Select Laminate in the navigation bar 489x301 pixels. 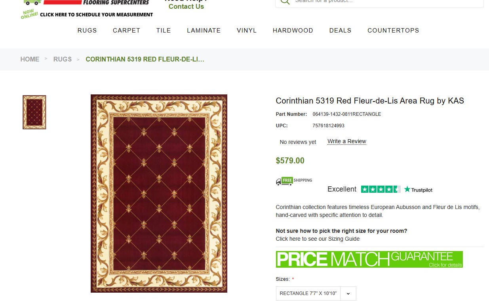coord(204,31)
